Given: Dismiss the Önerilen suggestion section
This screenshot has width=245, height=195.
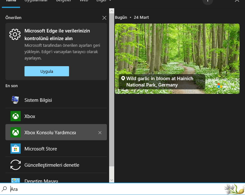Looking at the screenshot, I should click(x=104, y=18).
